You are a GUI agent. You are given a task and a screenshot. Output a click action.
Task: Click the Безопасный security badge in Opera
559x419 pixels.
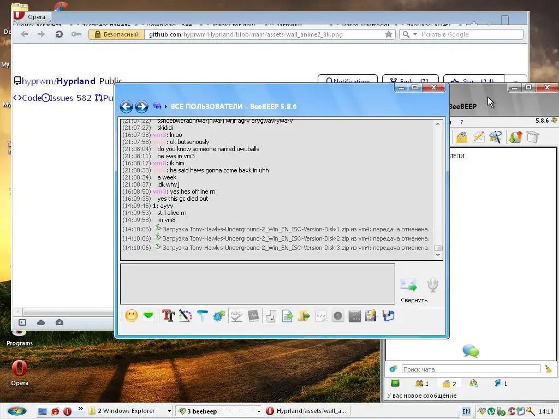tap(117, 34)
